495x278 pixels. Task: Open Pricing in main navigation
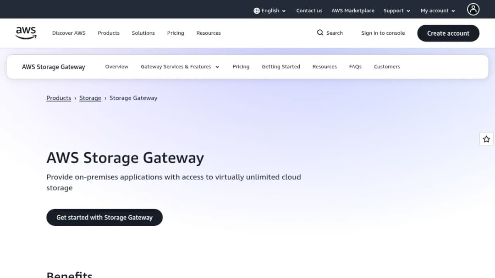pos(176,33)
